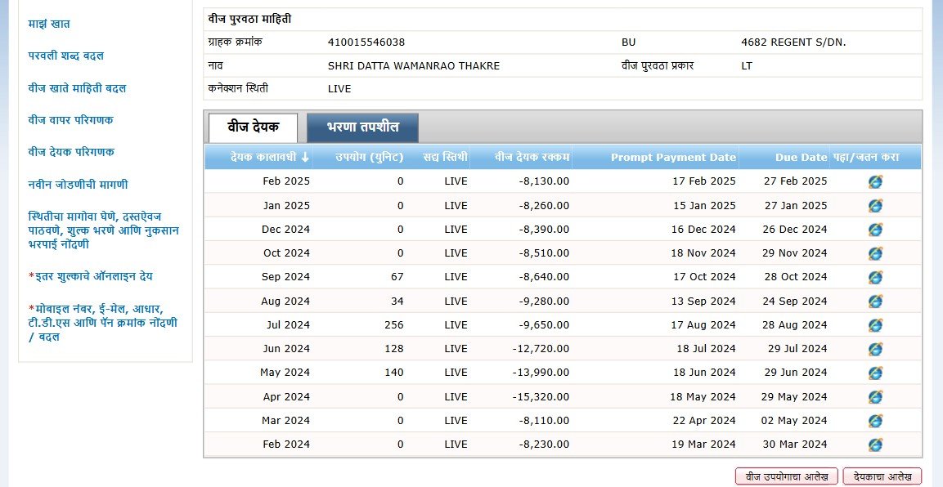The width and height of the screenshot is (943, 487).
Task: Open माझं खात sidebar link
Action: point(49,25)
